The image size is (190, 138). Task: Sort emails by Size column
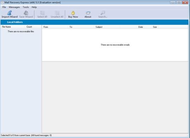[x=155, y=27]
